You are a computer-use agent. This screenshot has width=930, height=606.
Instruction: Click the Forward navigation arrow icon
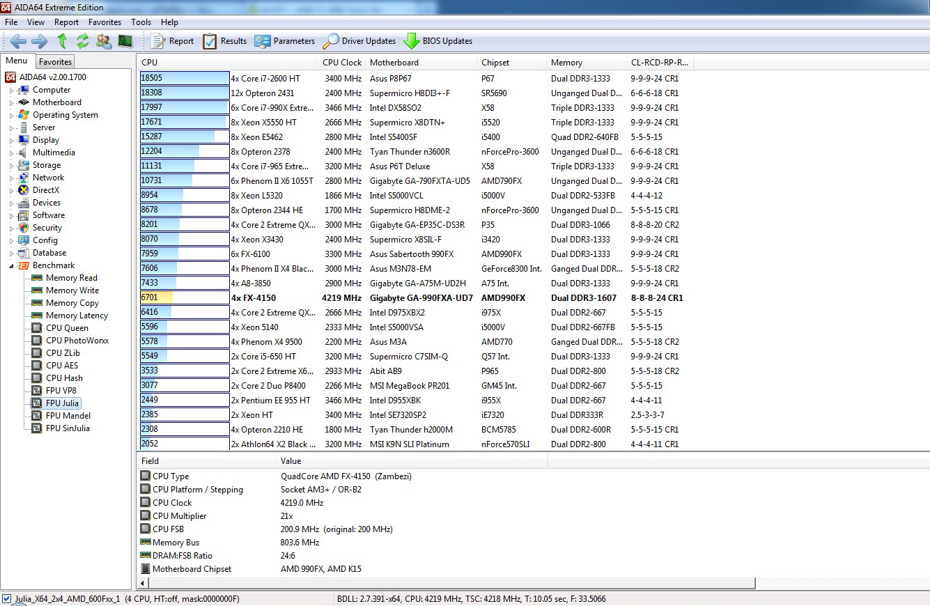click(40, 41)
